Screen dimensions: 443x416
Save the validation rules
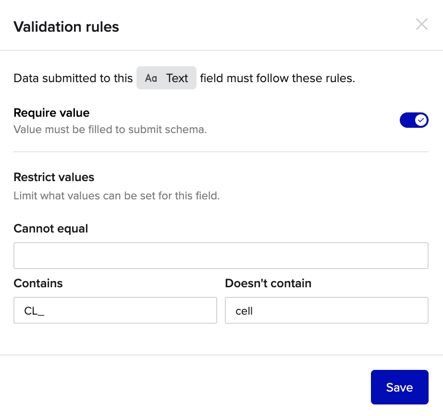(399, 387)
